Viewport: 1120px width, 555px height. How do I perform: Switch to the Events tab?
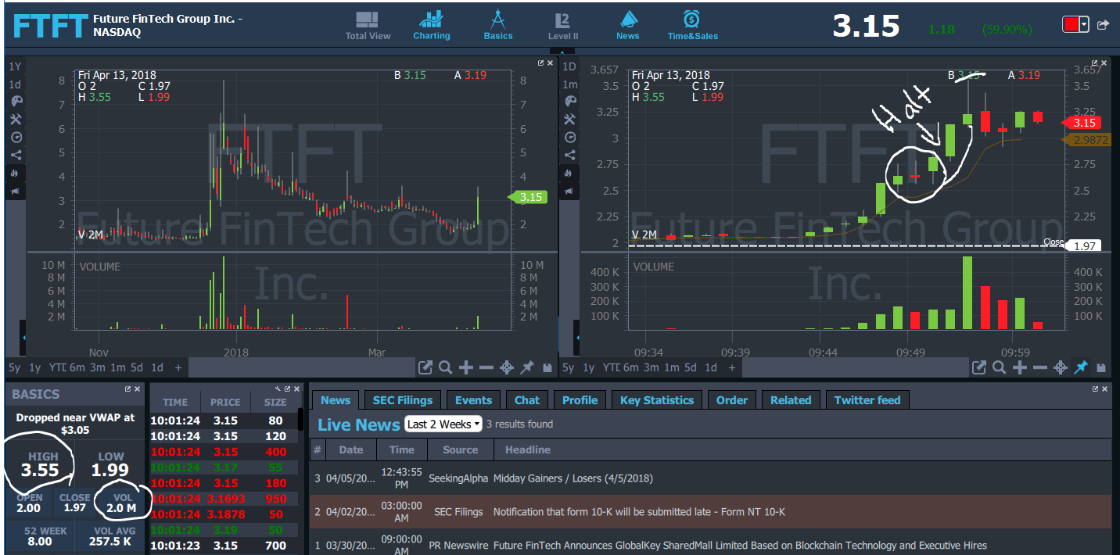click(x=473, y=400)
